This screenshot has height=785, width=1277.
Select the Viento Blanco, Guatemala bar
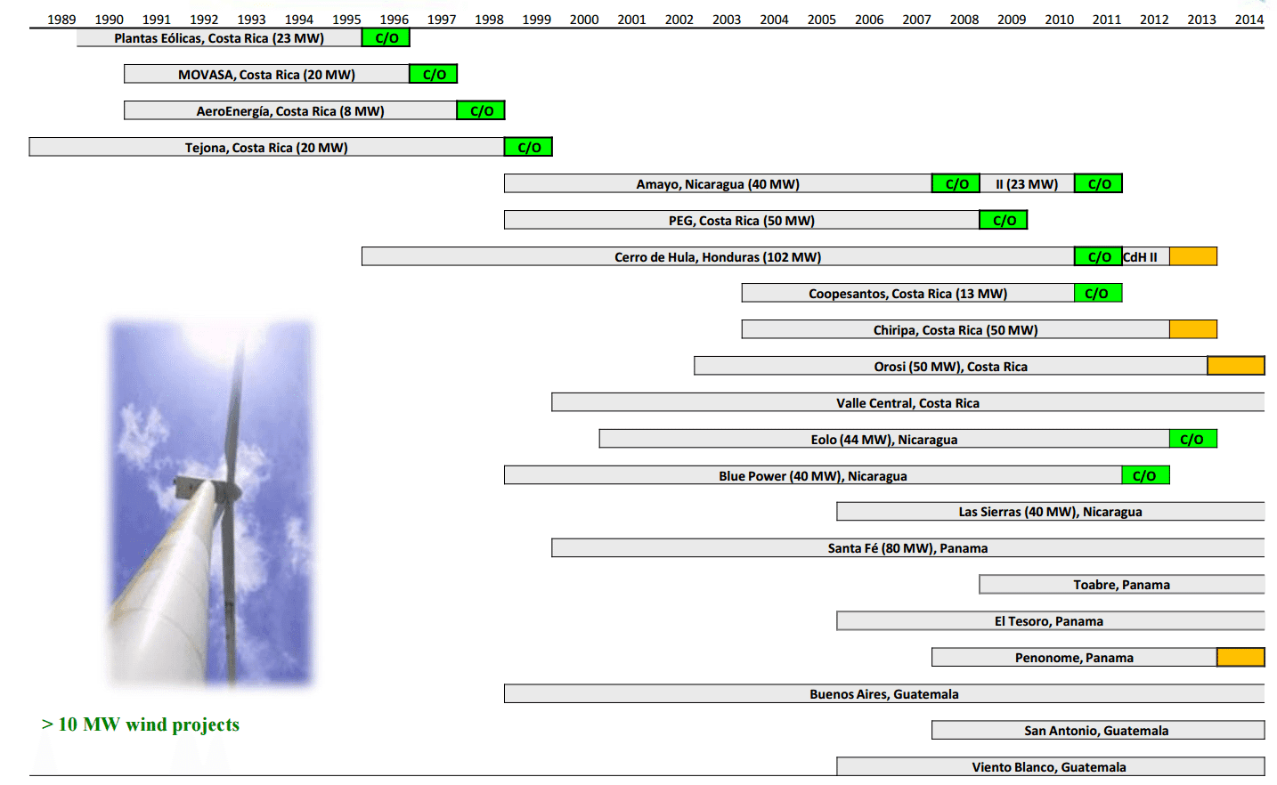[x=1051, y=767]
